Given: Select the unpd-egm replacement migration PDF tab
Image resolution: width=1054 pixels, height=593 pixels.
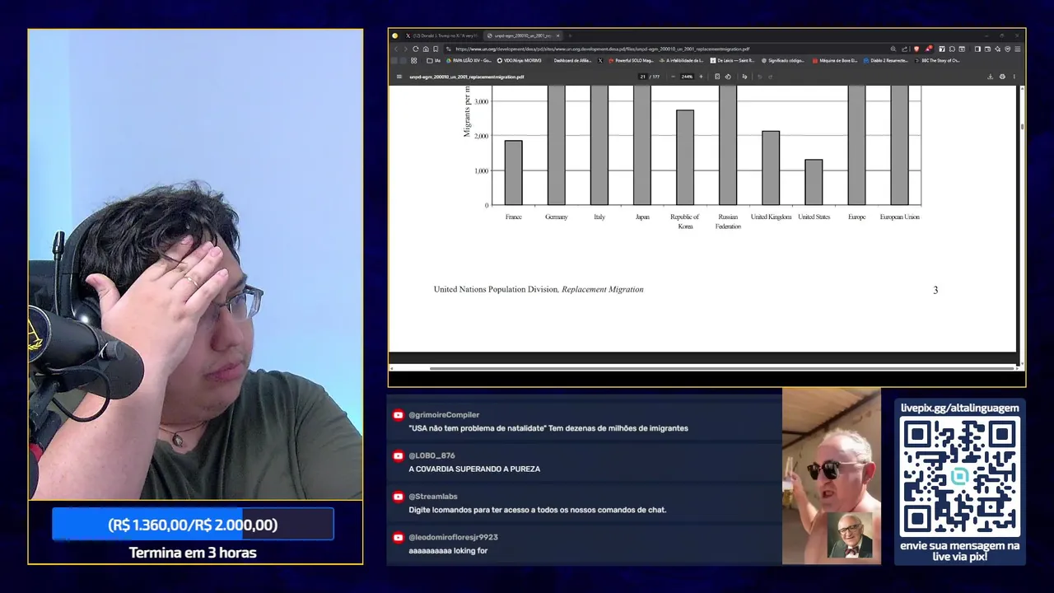Looking at the screenshot, I should (x=523, y=35).
